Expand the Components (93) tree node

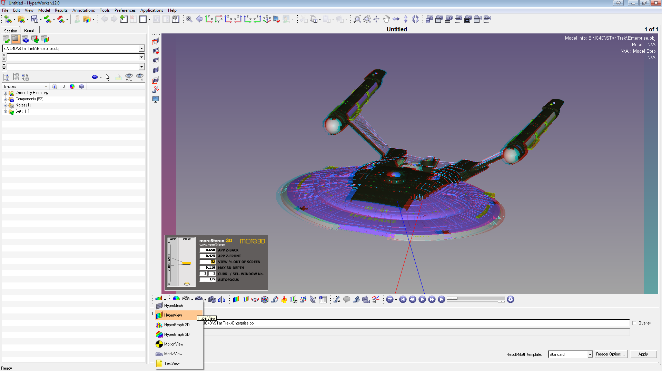pyautogui.click(x=6, y=99)
